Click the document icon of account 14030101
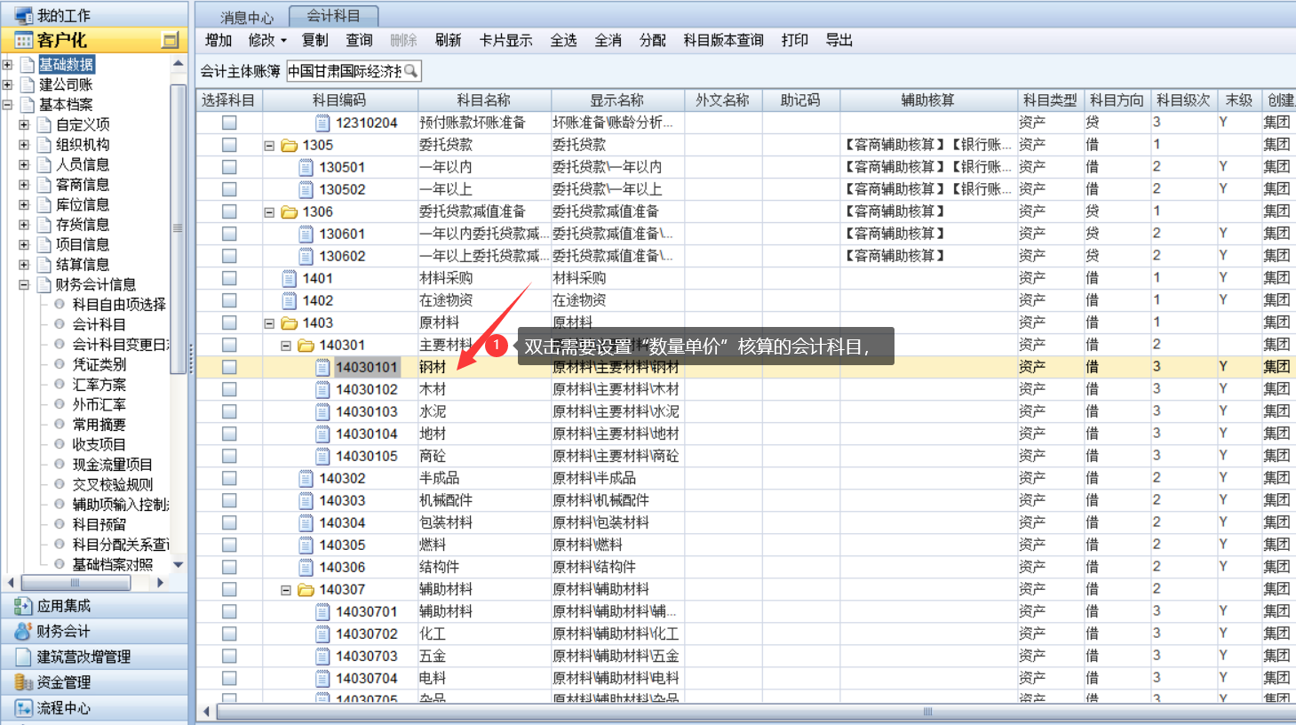The height and width of the screenshot is (725, 1296). [322, 367]
